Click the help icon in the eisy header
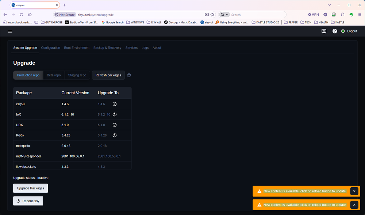Viewport: 365px width, 215px height. click(x=334, y=31)
